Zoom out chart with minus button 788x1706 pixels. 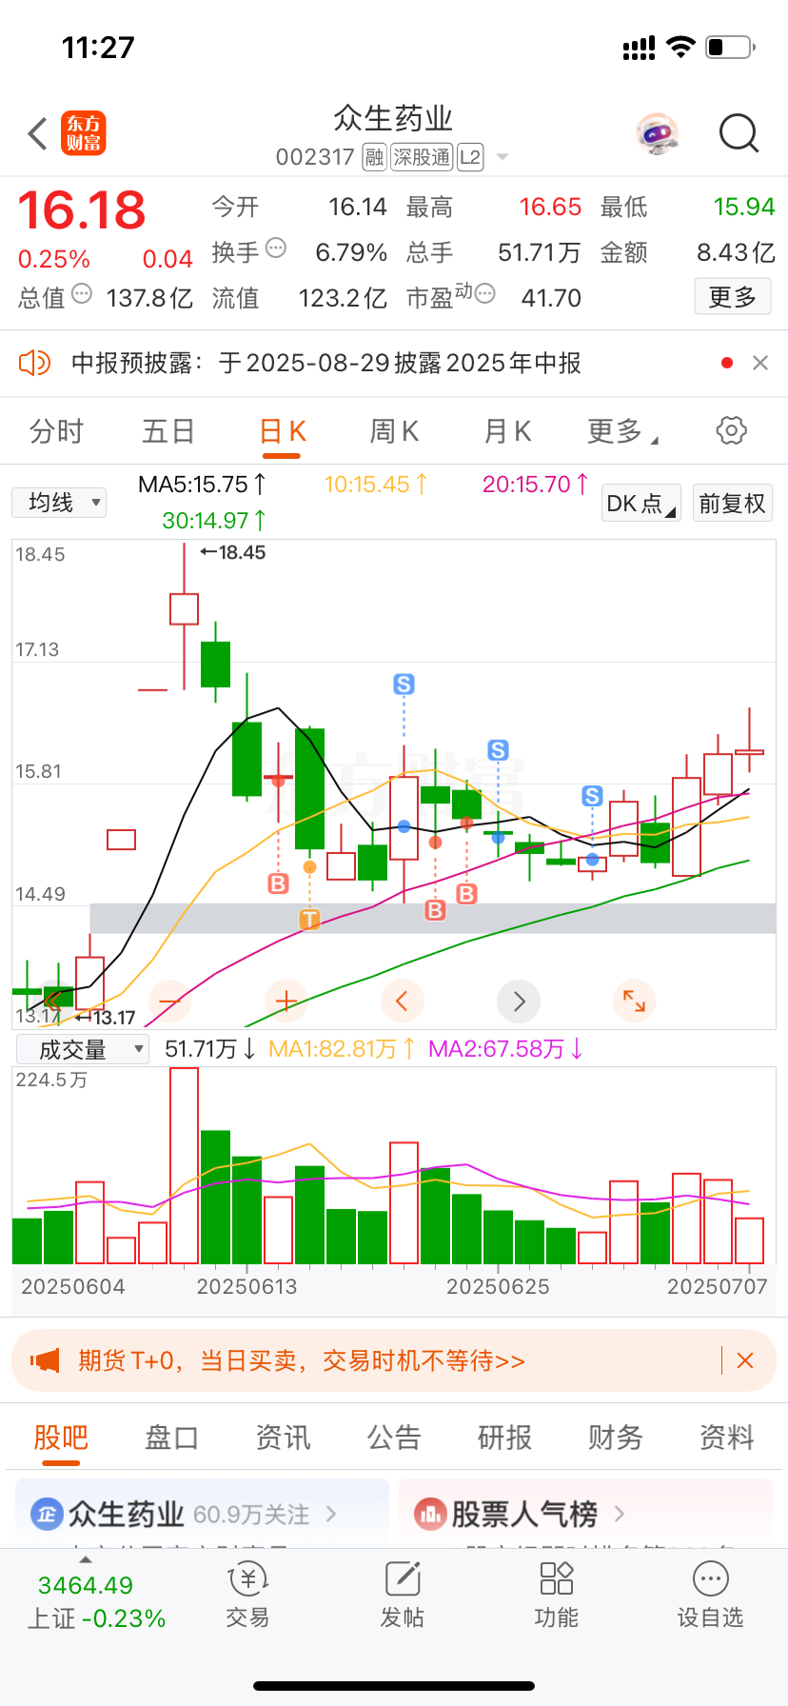(170, 1001)
